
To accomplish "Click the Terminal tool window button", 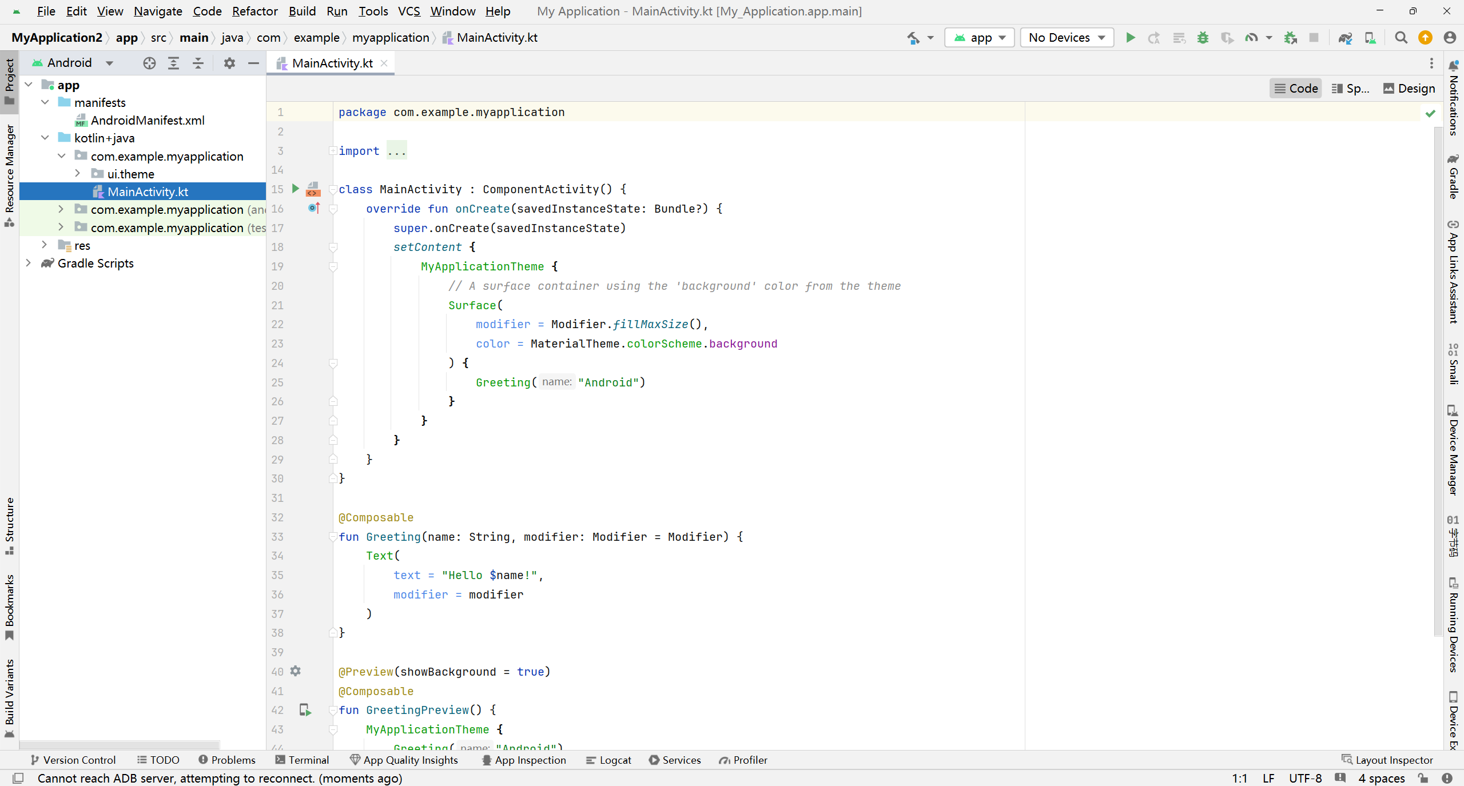I will click(302, 760).
